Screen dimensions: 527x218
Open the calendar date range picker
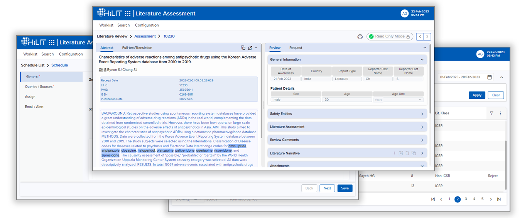490,77
